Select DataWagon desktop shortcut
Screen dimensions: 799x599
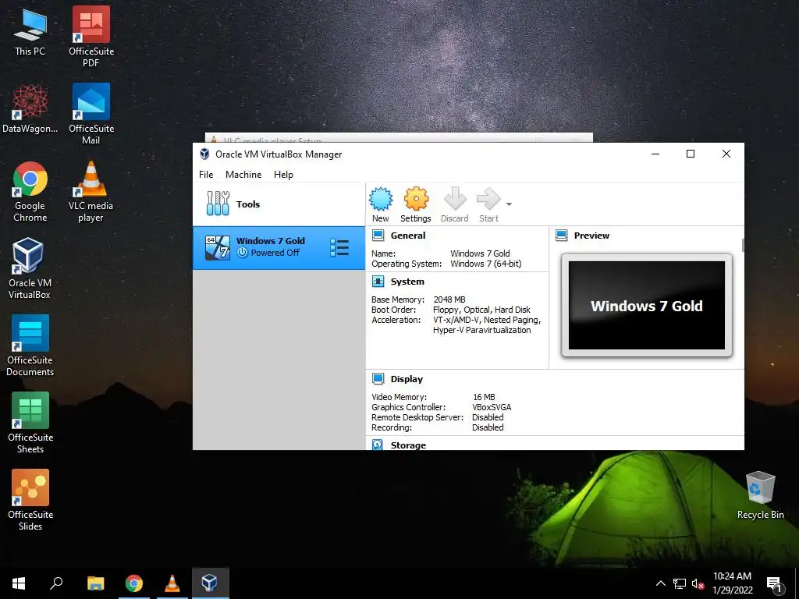(x=30, y=109)
